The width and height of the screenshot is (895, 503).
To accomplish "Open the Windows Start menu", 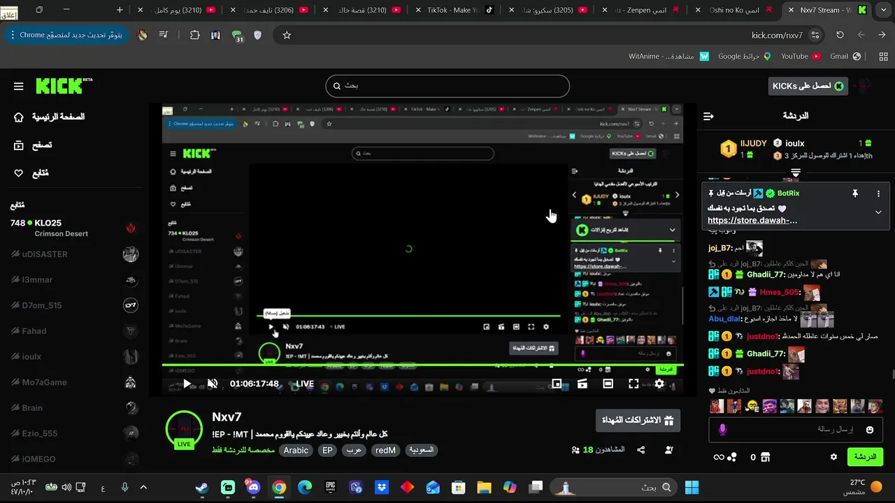I will [x=692, y=488].
